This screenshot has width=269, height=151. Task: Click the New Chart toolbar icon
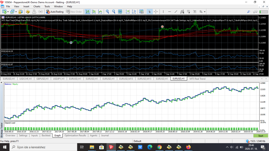[x=4, y=12]
